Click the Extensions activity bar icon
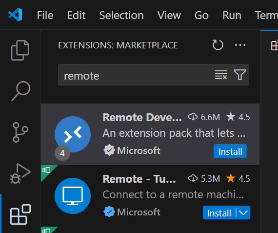The image size is (278, 233). click(20, 214)
